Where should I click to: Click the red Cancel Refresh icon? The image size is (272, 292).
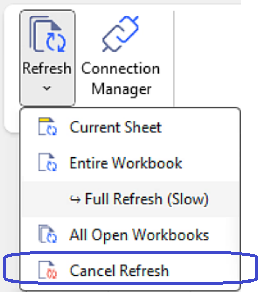pyautogui.click(x=47, y=271)
